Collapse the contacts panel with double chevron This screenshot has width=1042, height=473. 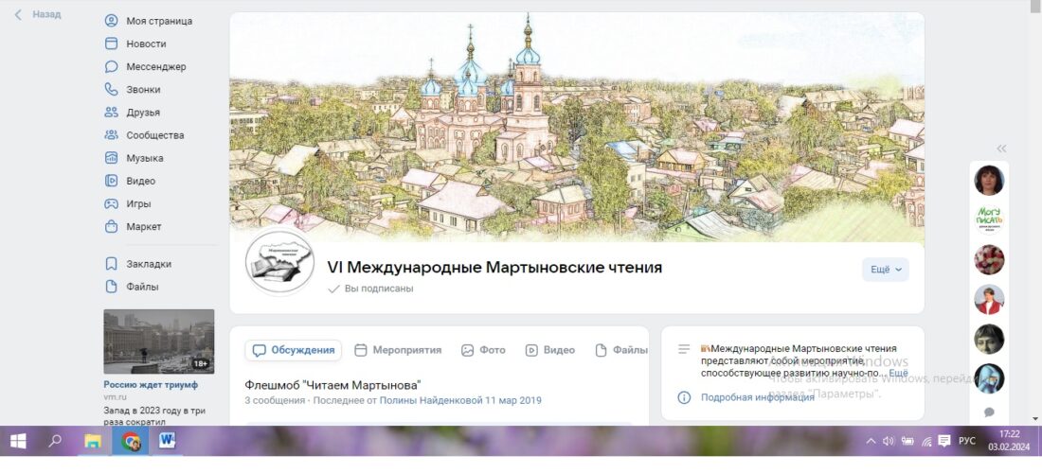point(1001,149)
